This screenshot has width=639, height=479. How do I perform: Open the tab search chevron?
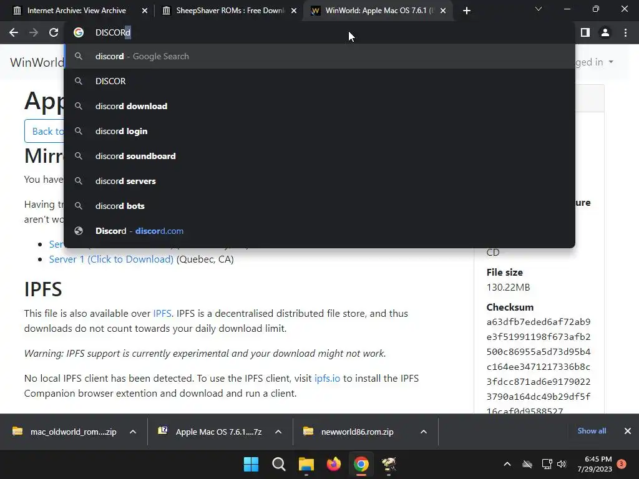(539, 9)
